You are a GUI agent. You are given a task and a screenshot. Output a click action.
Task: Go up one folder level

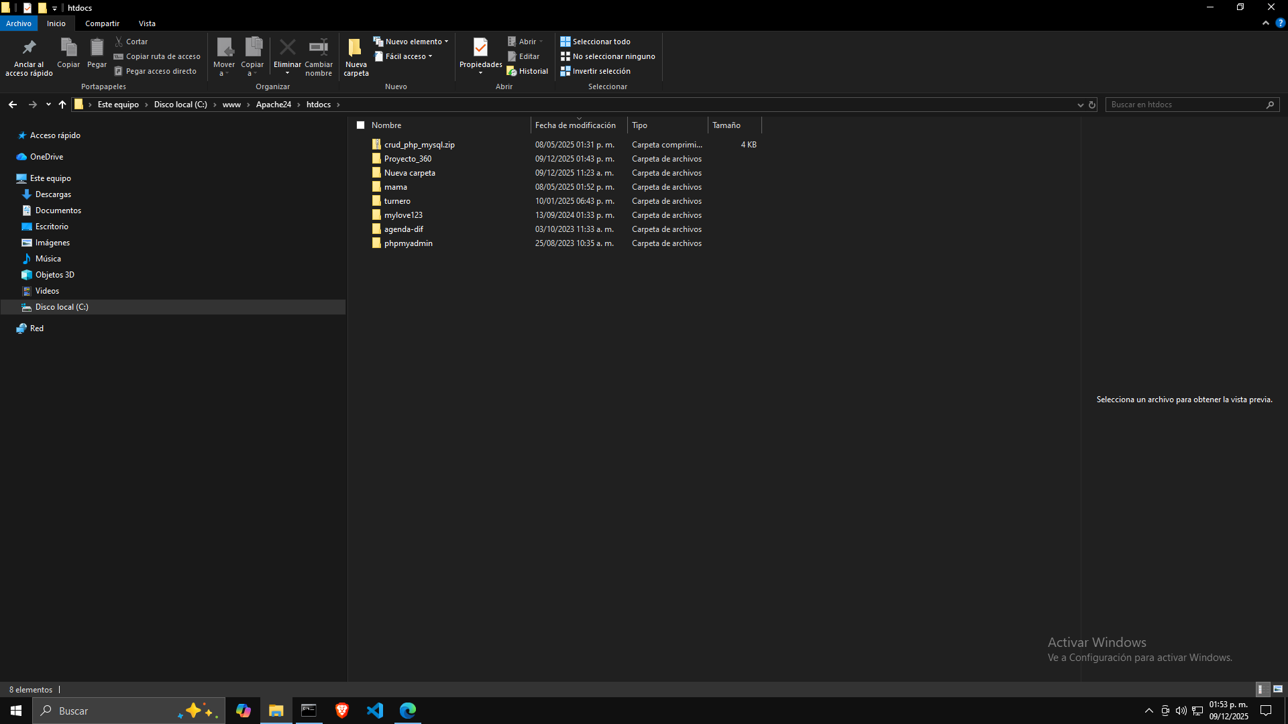click(62, 105)
